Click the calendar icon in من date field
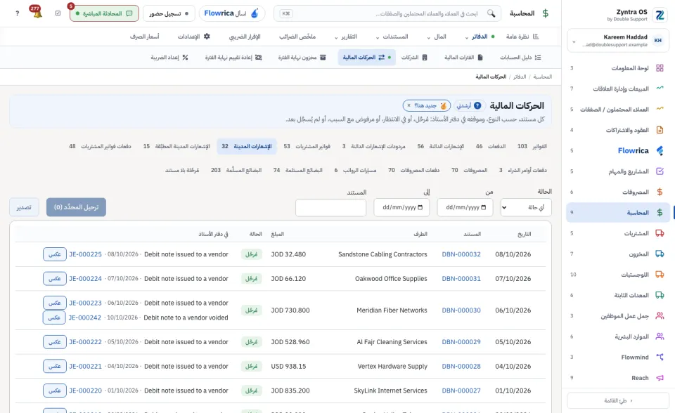Image resolution: width=675 pixels, height=413 pixels. (484, 207)
